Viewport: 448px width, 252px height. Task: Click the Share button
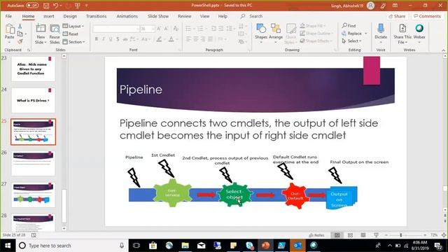[397, 16]
